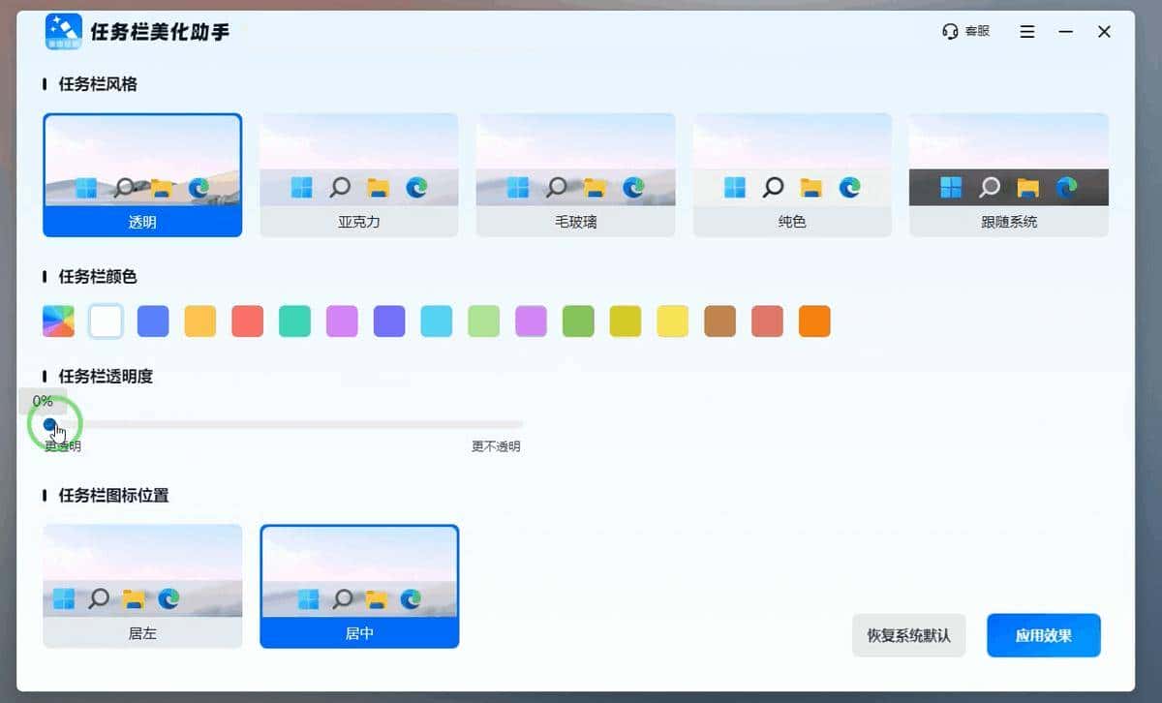1162x703 pixels.
Task: Select the last orange color swatch
Action: coord(814,320)
